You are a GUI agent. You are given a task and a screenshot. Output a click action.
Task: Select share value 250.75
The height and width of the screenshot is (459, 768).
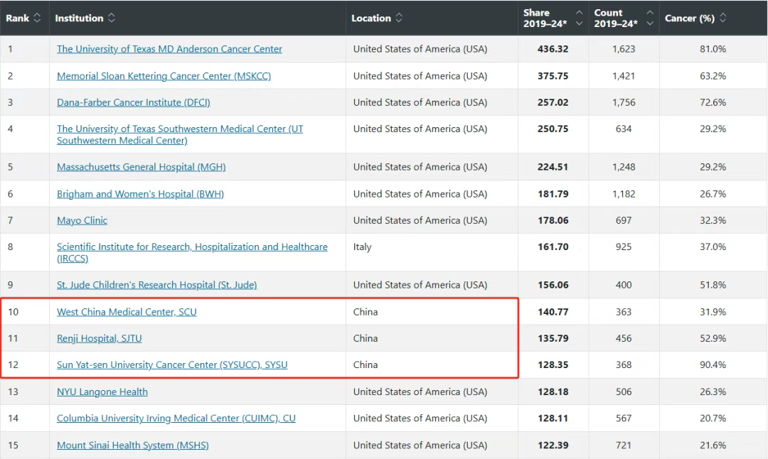pos(553,129)
